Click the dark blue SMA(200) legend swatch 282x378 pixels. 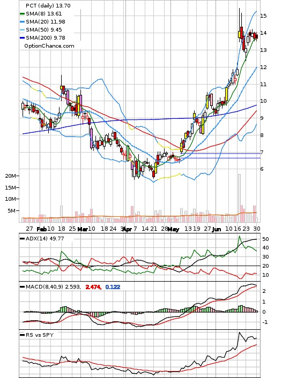[x=22, y=38]
